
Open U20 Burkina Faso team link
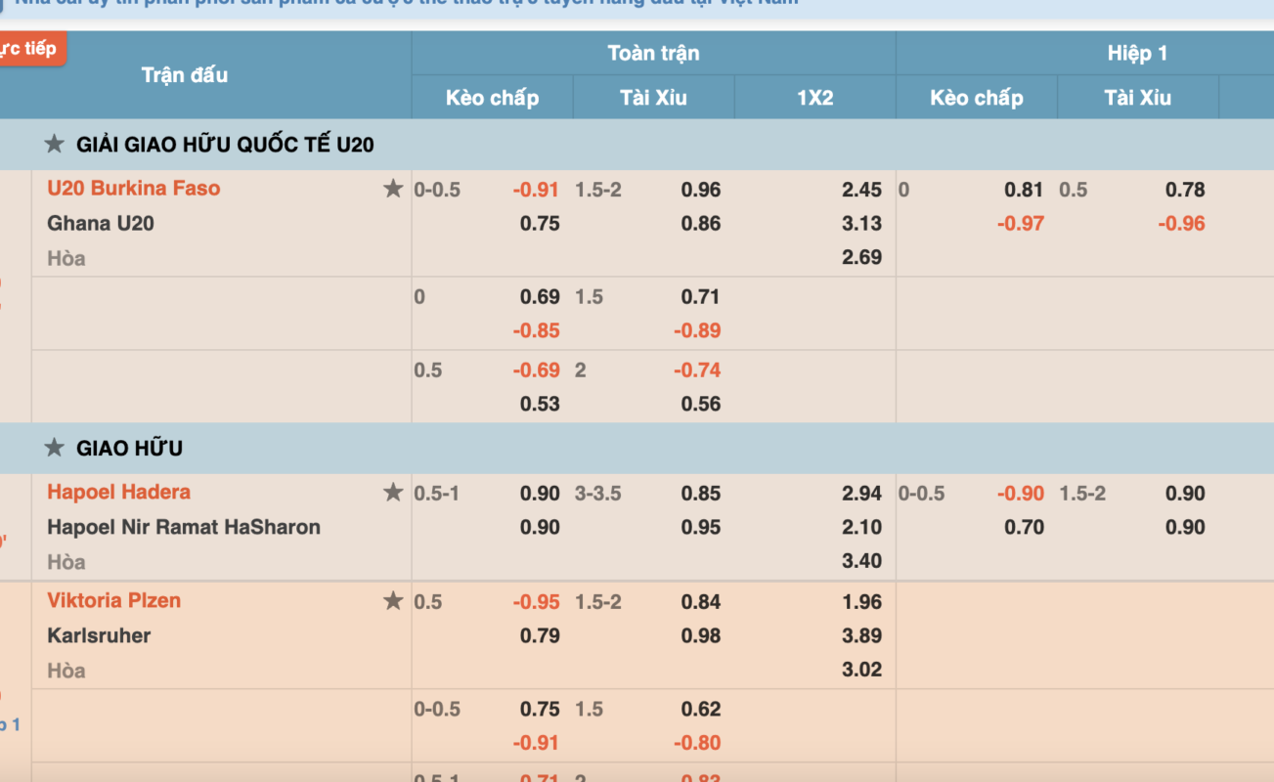(x=134, y=189)
